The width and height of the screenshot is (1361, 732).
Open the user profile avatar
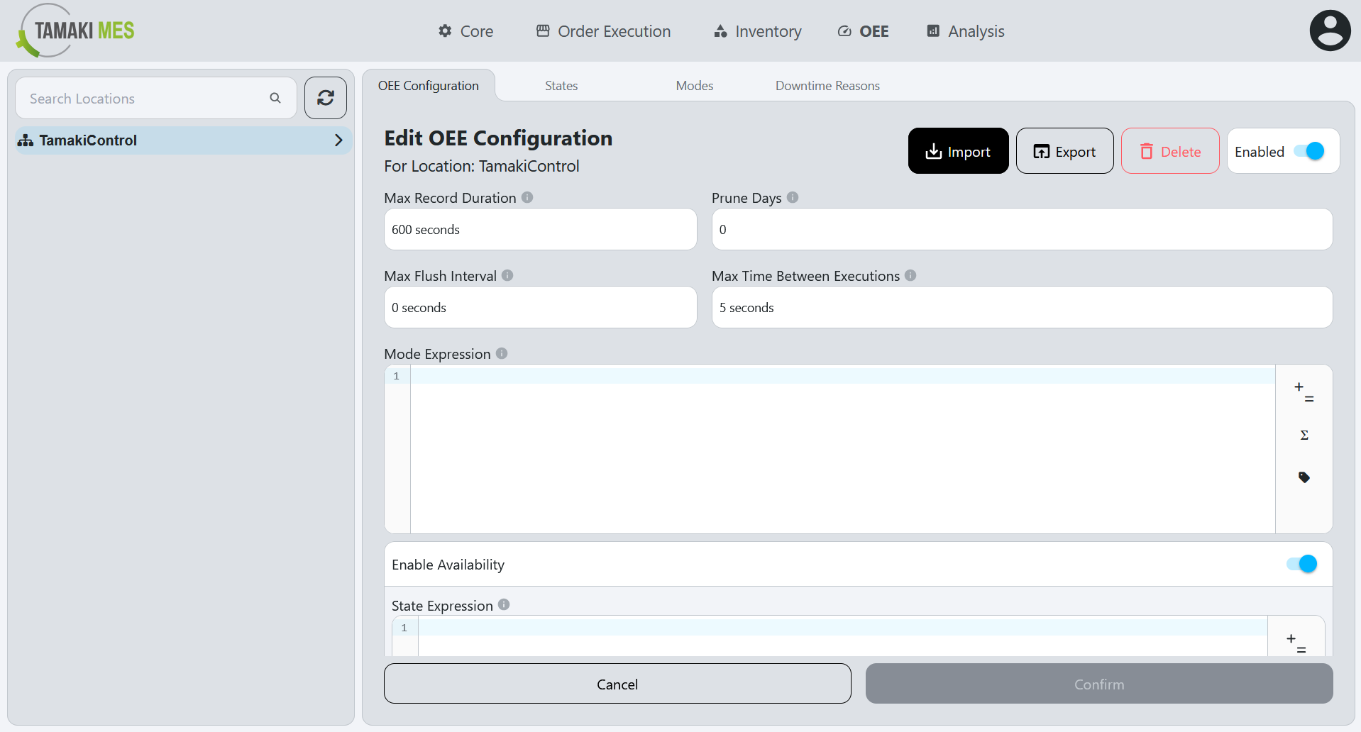(x=1330, y=30)
